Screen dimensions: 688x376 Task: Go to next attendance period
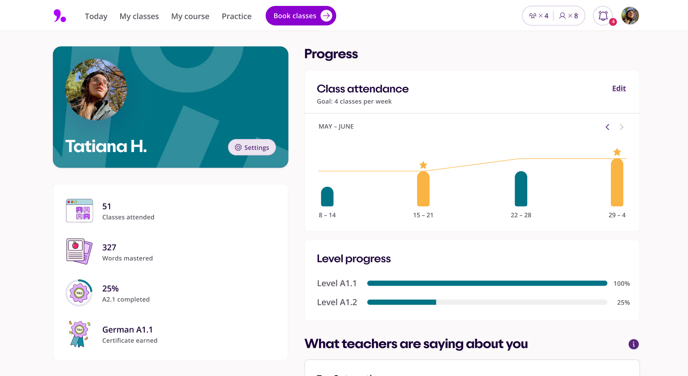pyautogui.click(x=622, y=127)
